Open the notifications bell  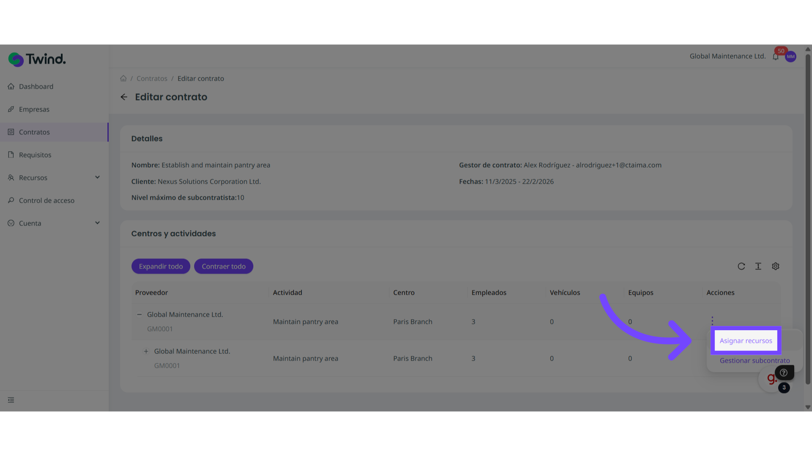(x=776, y=57)
